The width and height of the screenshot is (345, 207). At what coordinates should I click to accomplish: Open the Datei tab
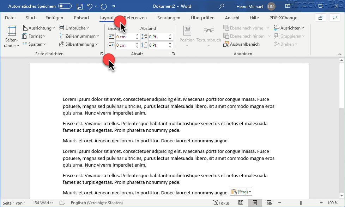[10, 18]
